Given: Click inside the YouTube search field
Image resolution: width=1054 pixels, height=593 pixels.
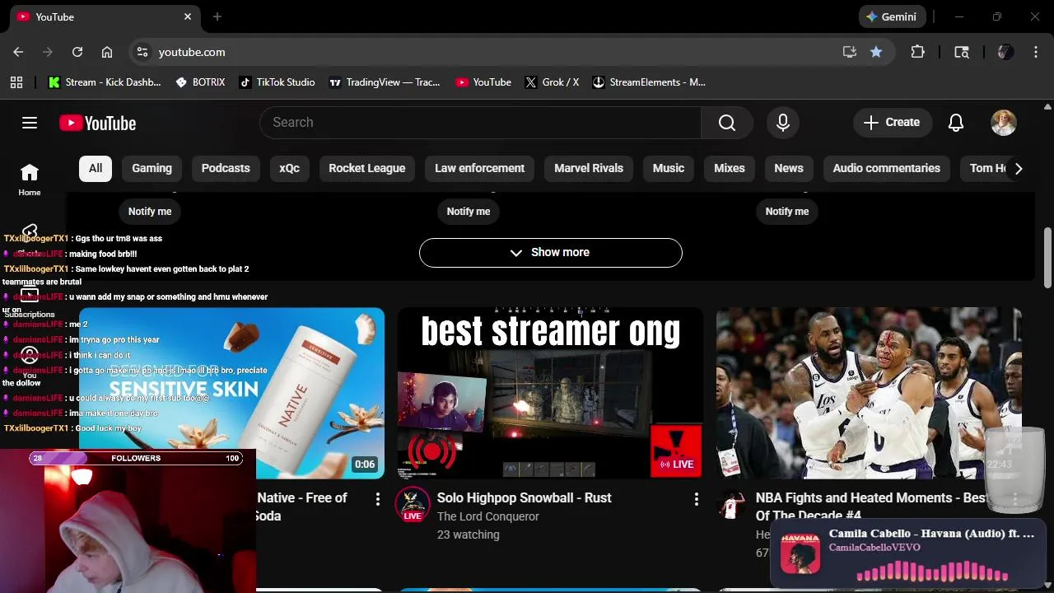Looking at the screenshot, I should [480, 123].
